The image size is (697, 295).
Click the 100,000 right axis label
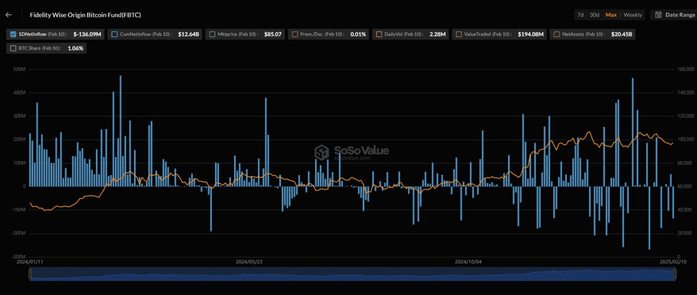click(686, 140)
